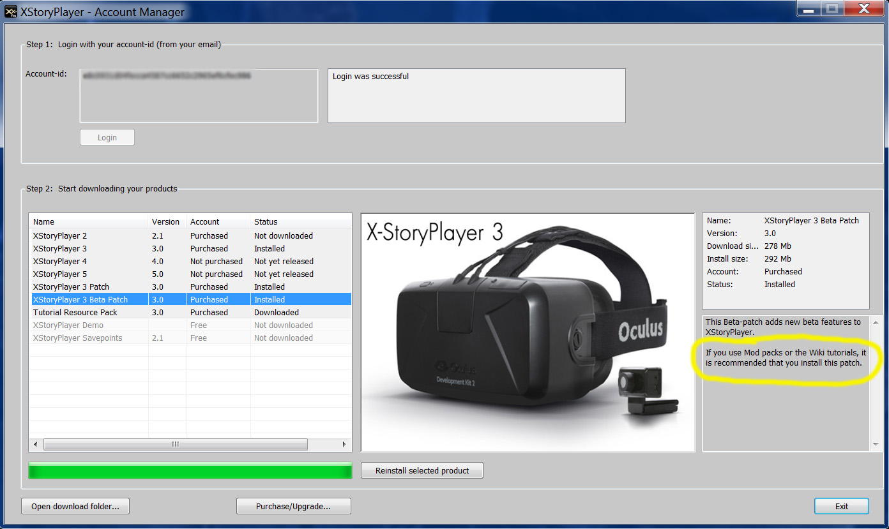Sort products by Name column header

[89, 221]
